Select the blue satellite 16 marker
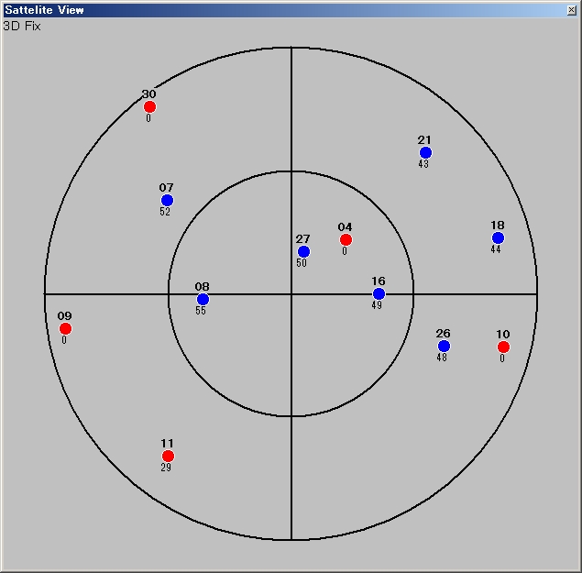 379,294
